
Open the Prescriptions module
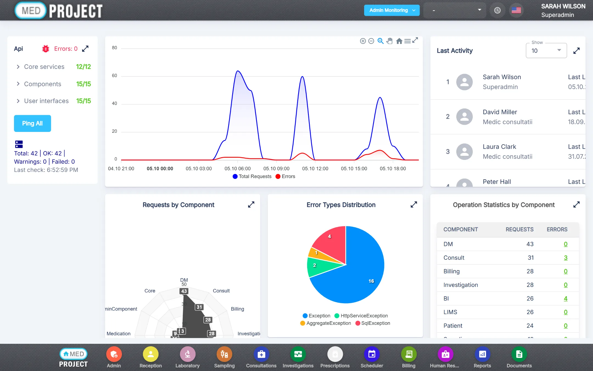(335, 358)
